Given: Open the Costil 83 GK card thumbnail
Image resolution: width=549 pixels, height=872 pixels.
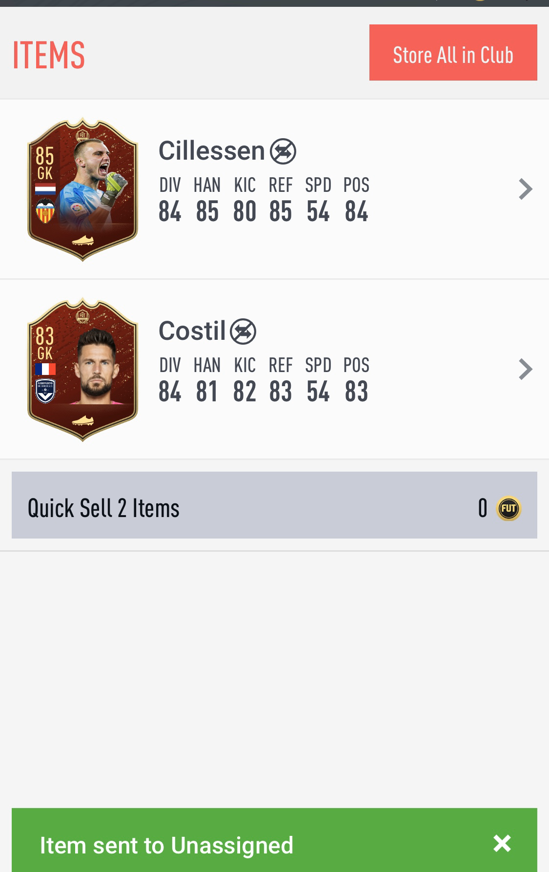Looking at the screenshot, I should tap(82, 370).
